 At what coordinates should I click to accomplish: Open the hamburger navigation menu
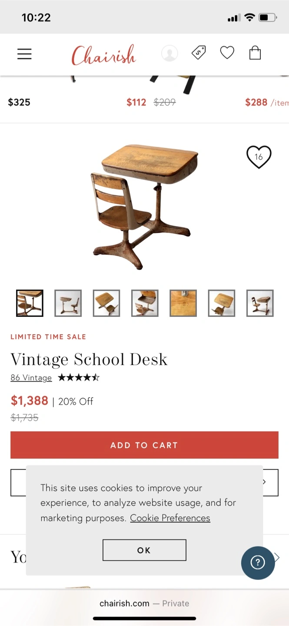24,54
